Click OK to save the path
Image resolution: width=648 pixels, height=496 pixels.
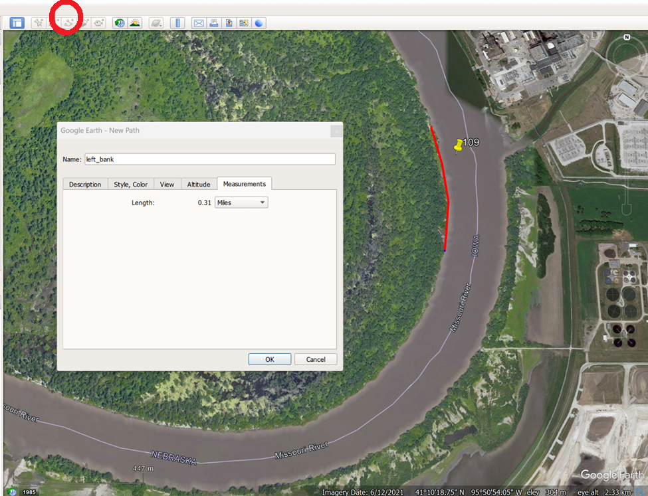coord(269,359)
